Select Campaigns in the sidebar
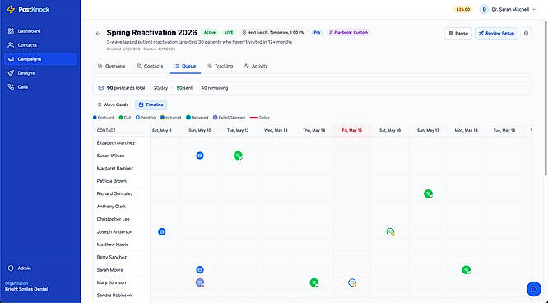 pos(40,59)
